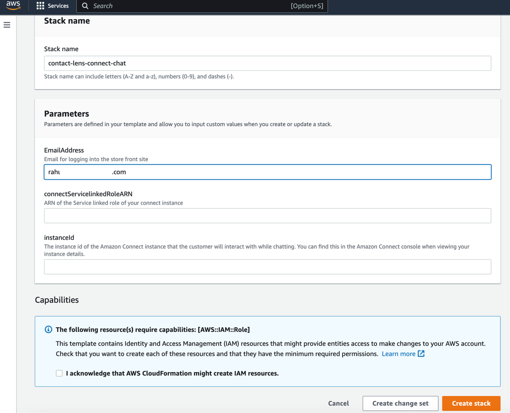This screenshot has width=510, height=413.
Task: Click the search magnifier icon
Action: (85, 6)
